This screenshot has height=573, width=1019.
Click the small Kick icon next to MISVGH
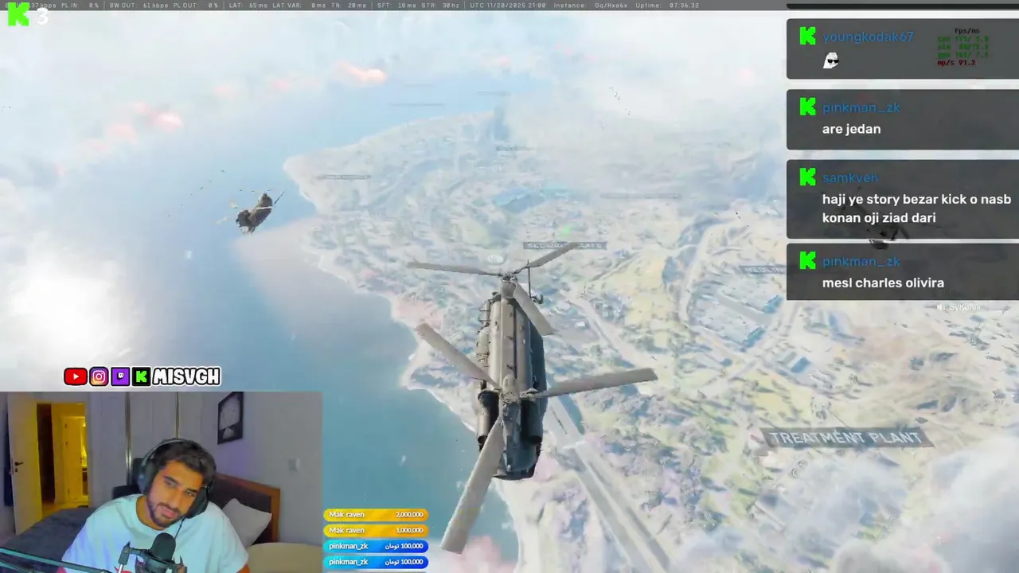(x=141, y=376)
